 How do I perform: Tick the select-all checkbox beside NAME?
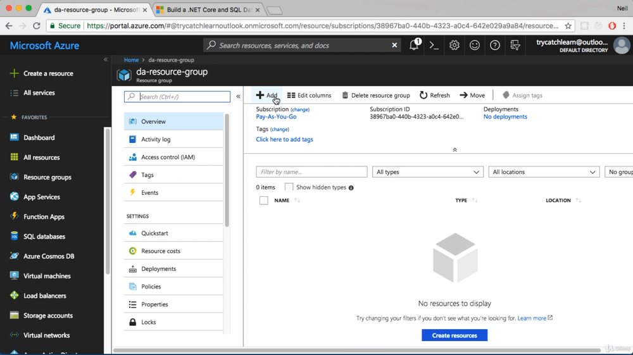264,201
